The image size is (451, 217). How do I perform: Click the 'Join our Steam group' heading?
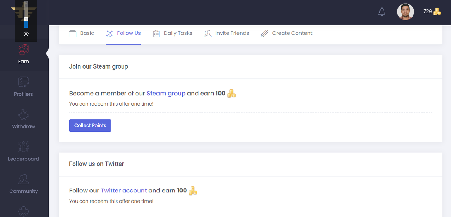pos(98,66)
